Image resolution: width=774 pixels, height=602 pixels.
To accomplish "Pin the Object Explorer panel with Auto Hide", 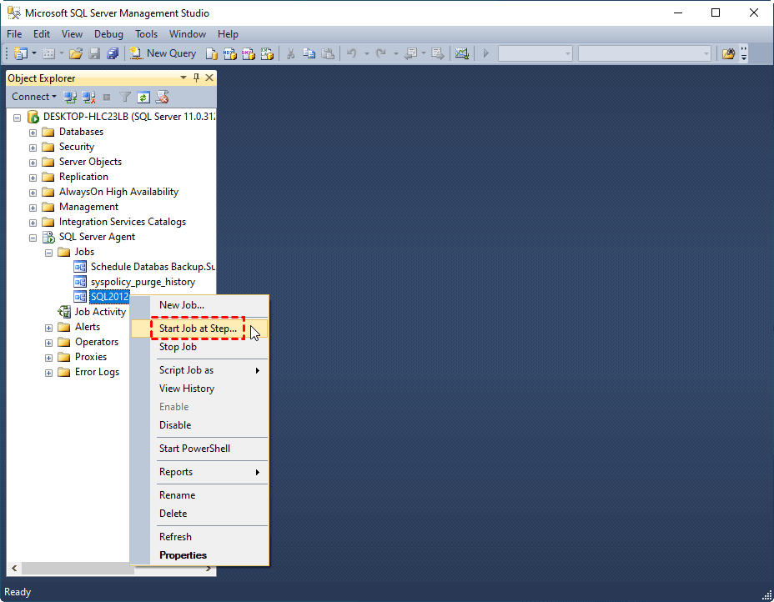I will coord(197,78).
